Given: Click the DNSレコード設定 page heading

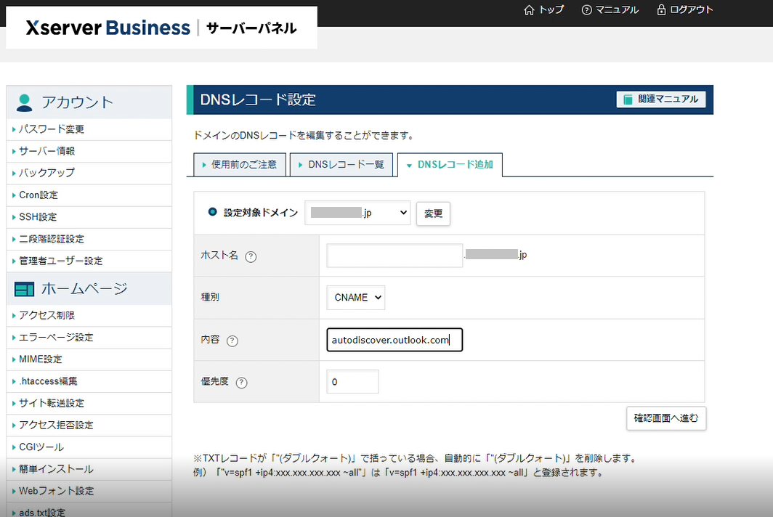Looking at the screenshot, I should (x=258, y=100).
